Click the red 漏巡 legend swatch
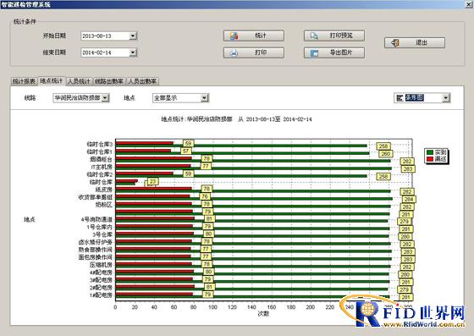Viewport: 474px width, 336px height. [430, 159]
